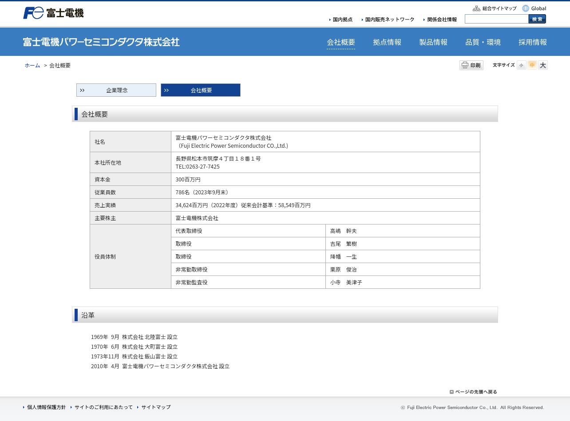This screenshot has height=421, width=570.
Task: Set text size to medium (中)
Action: (x=532, y=65)
